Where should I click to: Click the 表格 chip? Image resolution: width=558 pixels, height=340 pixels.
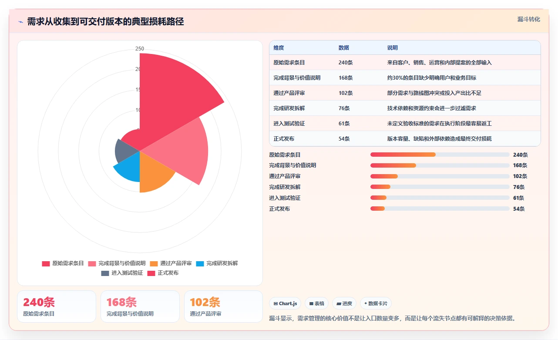coord(316,303)
